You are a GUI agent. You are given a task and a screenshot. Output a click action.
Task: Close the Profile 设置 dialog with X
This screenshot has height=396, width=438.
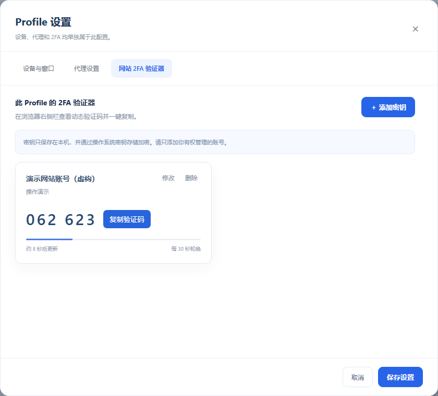point(415,29)
